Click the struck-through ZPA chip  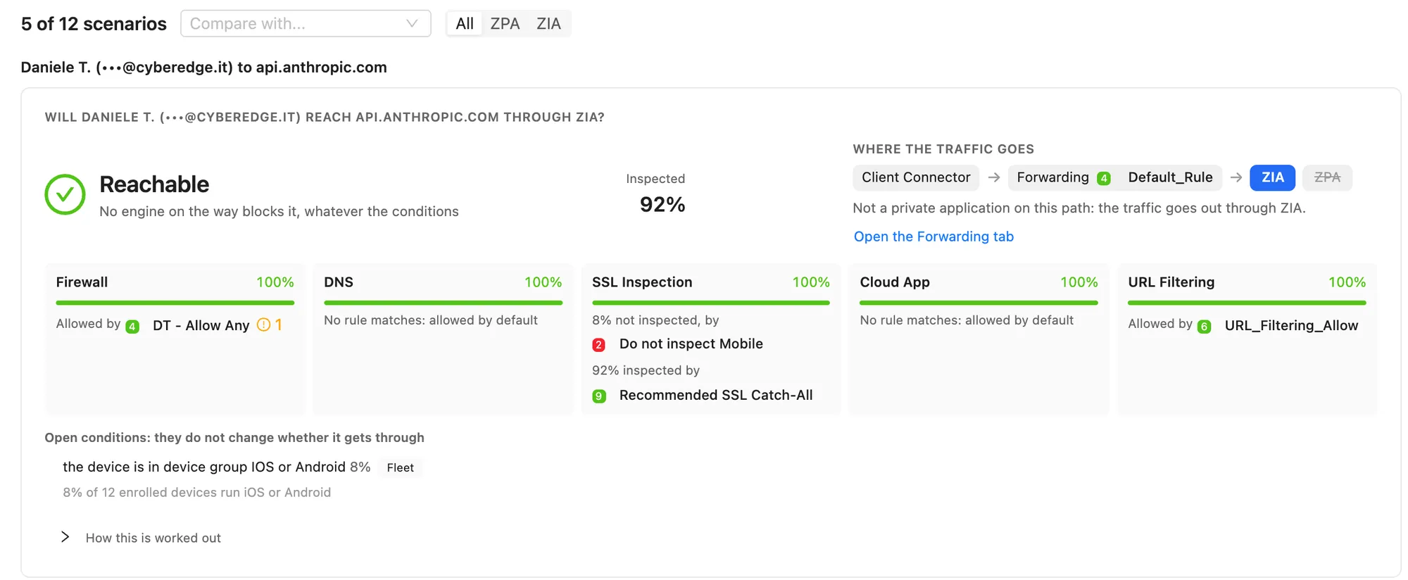tap(1327, 177)
